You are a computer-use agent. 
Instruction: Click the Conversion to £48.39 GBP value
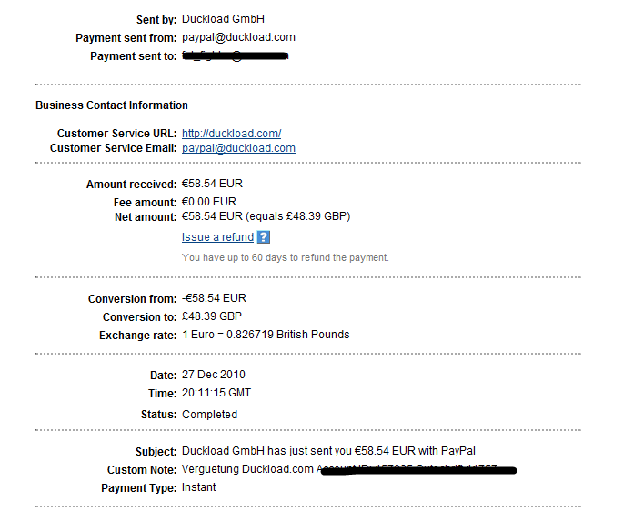pyautogui.click(x=214, y=317)
